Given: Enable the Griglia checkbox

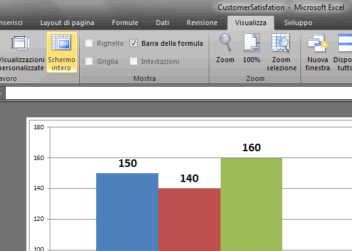Looking at the screenshot, I should tap(89, 61).
